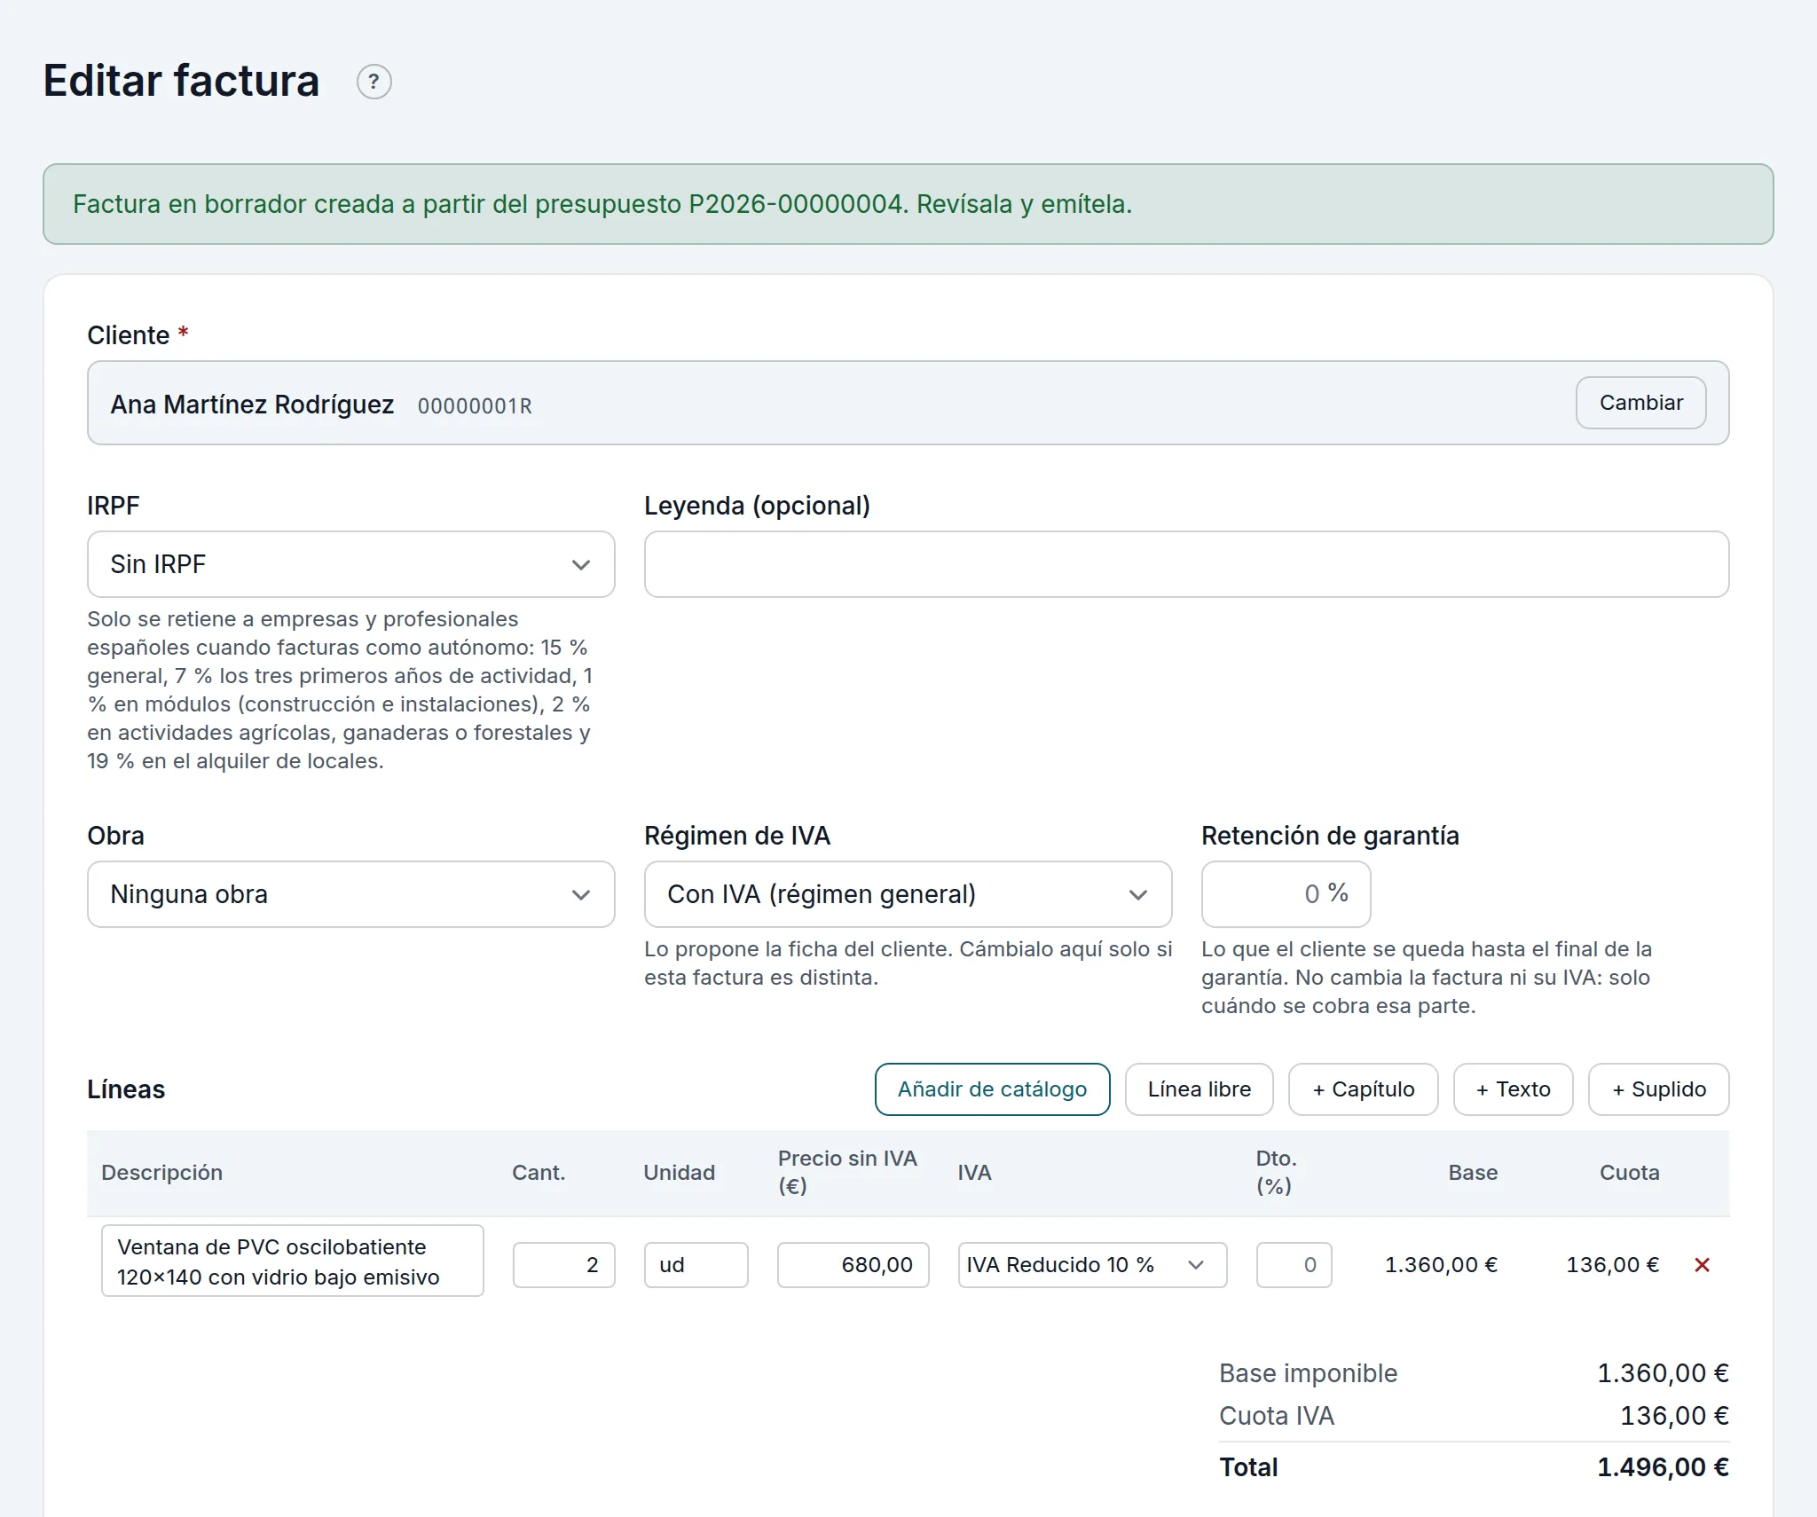Screen dimensions: 1817x1517
Task: Focus the Leyenda optional field
Action: point(1186,564)
